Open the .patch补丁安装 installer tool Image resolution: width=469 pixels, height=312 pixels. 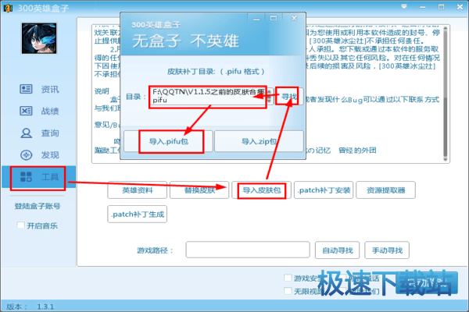(324, 190)
